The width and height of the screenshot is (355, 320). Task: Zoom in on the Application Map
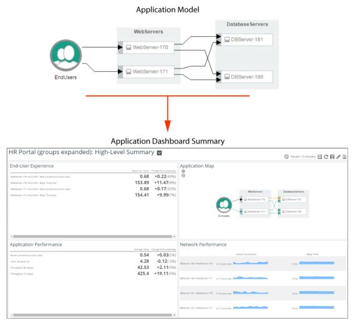tap(183, 172)
